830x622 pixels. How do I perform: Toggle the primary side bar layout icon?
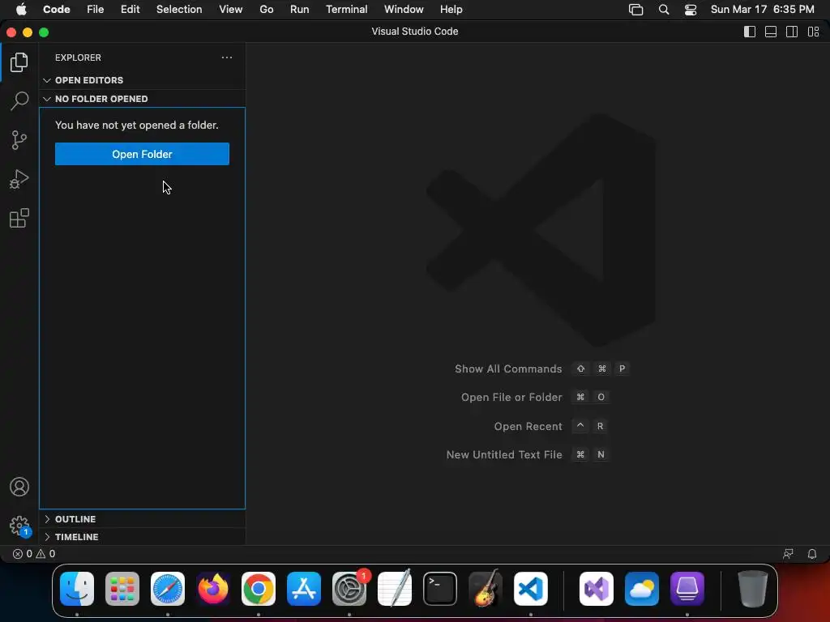point(750,32)
